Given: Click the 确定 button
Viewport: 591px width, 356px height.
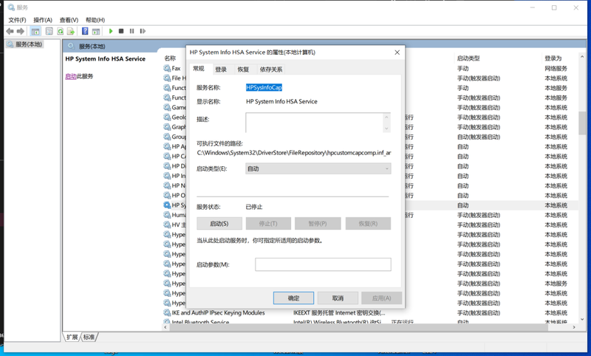Looking at the screenshot, I should click(293, 298).
